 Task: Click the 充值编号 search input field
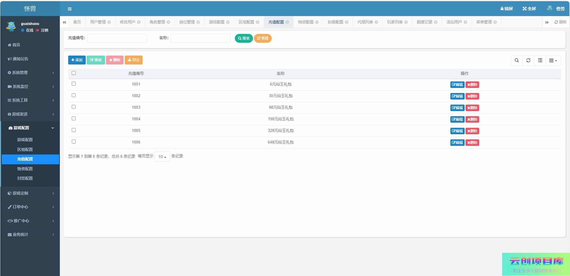117,38
